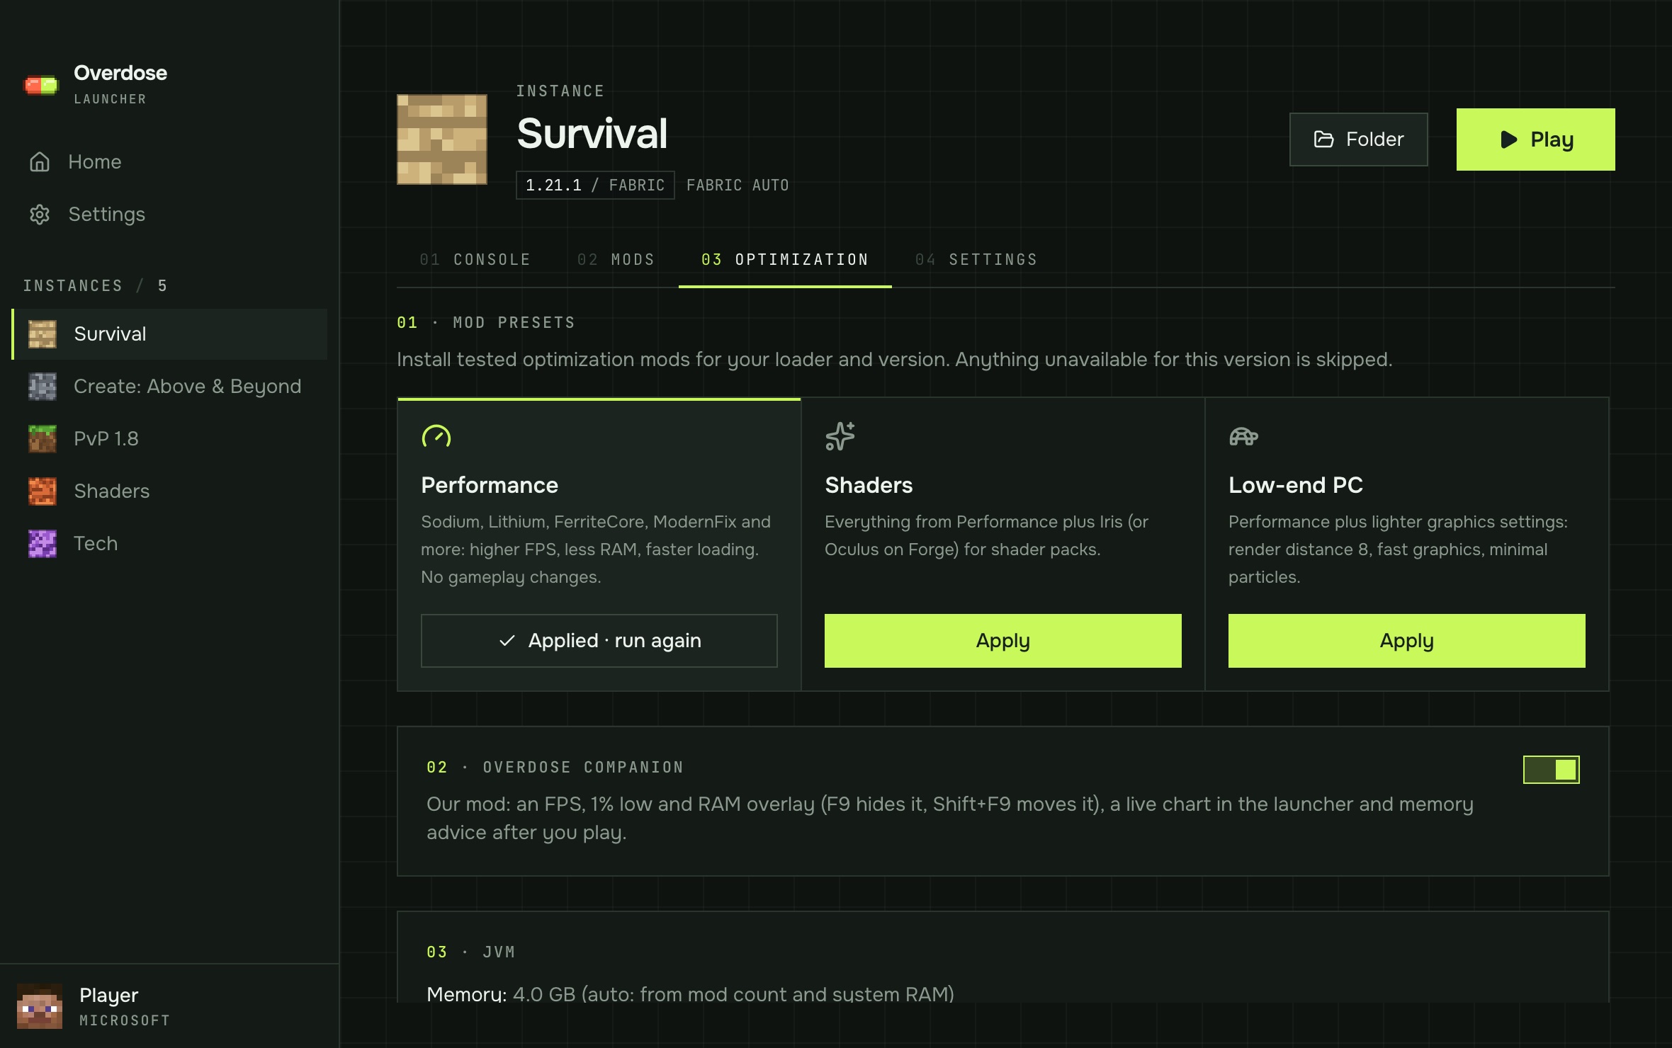Click the Overdose Companion section heading
Screen dimensions: 1672x1048
click(x=555, y=768)
